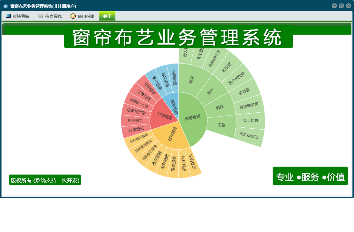Click the 窗帘布艺业务管理系统 title banner

pyautogui.click(x=178, y=37)
